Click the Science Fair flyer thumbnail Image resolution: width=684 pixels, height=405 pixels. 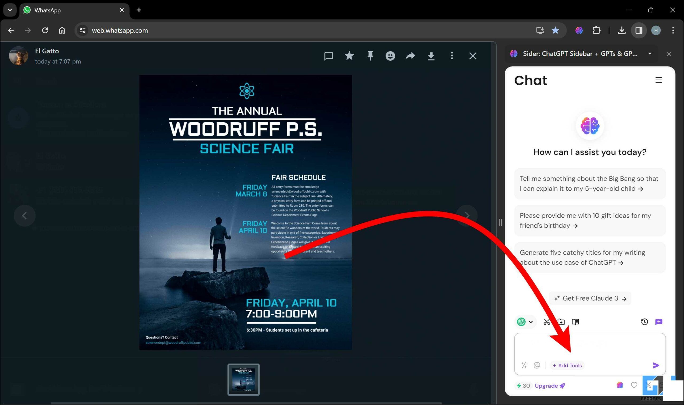click(244, 380)
